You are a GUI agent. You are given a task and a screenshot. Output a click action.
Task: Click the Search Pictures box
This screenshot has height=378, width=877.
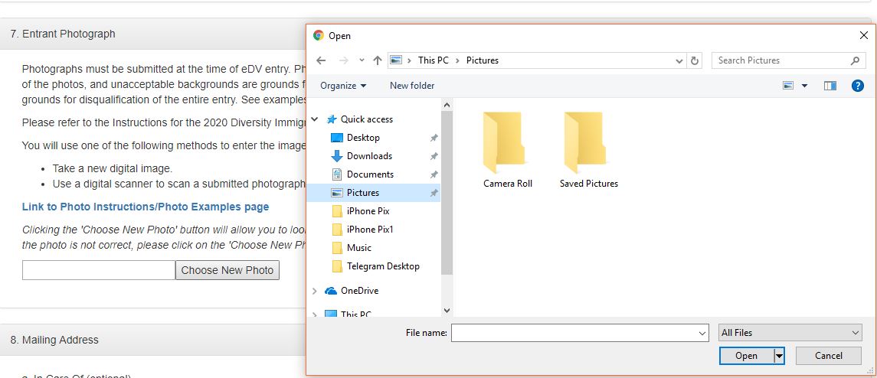tap(781, 60)
